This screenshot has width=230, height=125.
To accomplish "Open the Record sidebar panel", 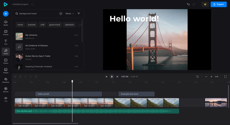I will click(6, 90).
